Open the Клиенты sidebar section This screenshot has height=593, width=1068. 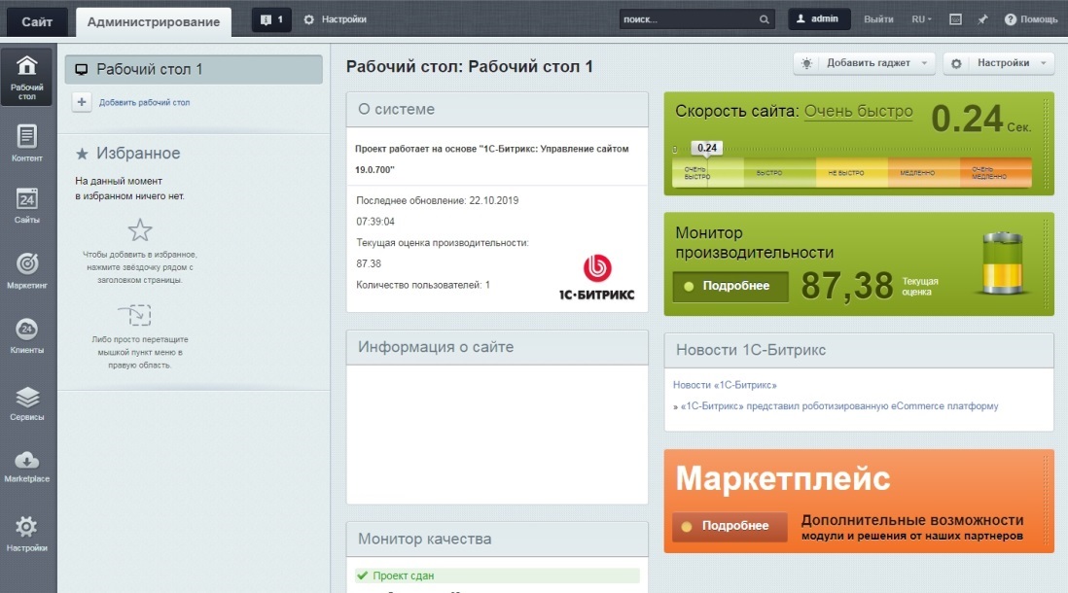coord(27,335)
